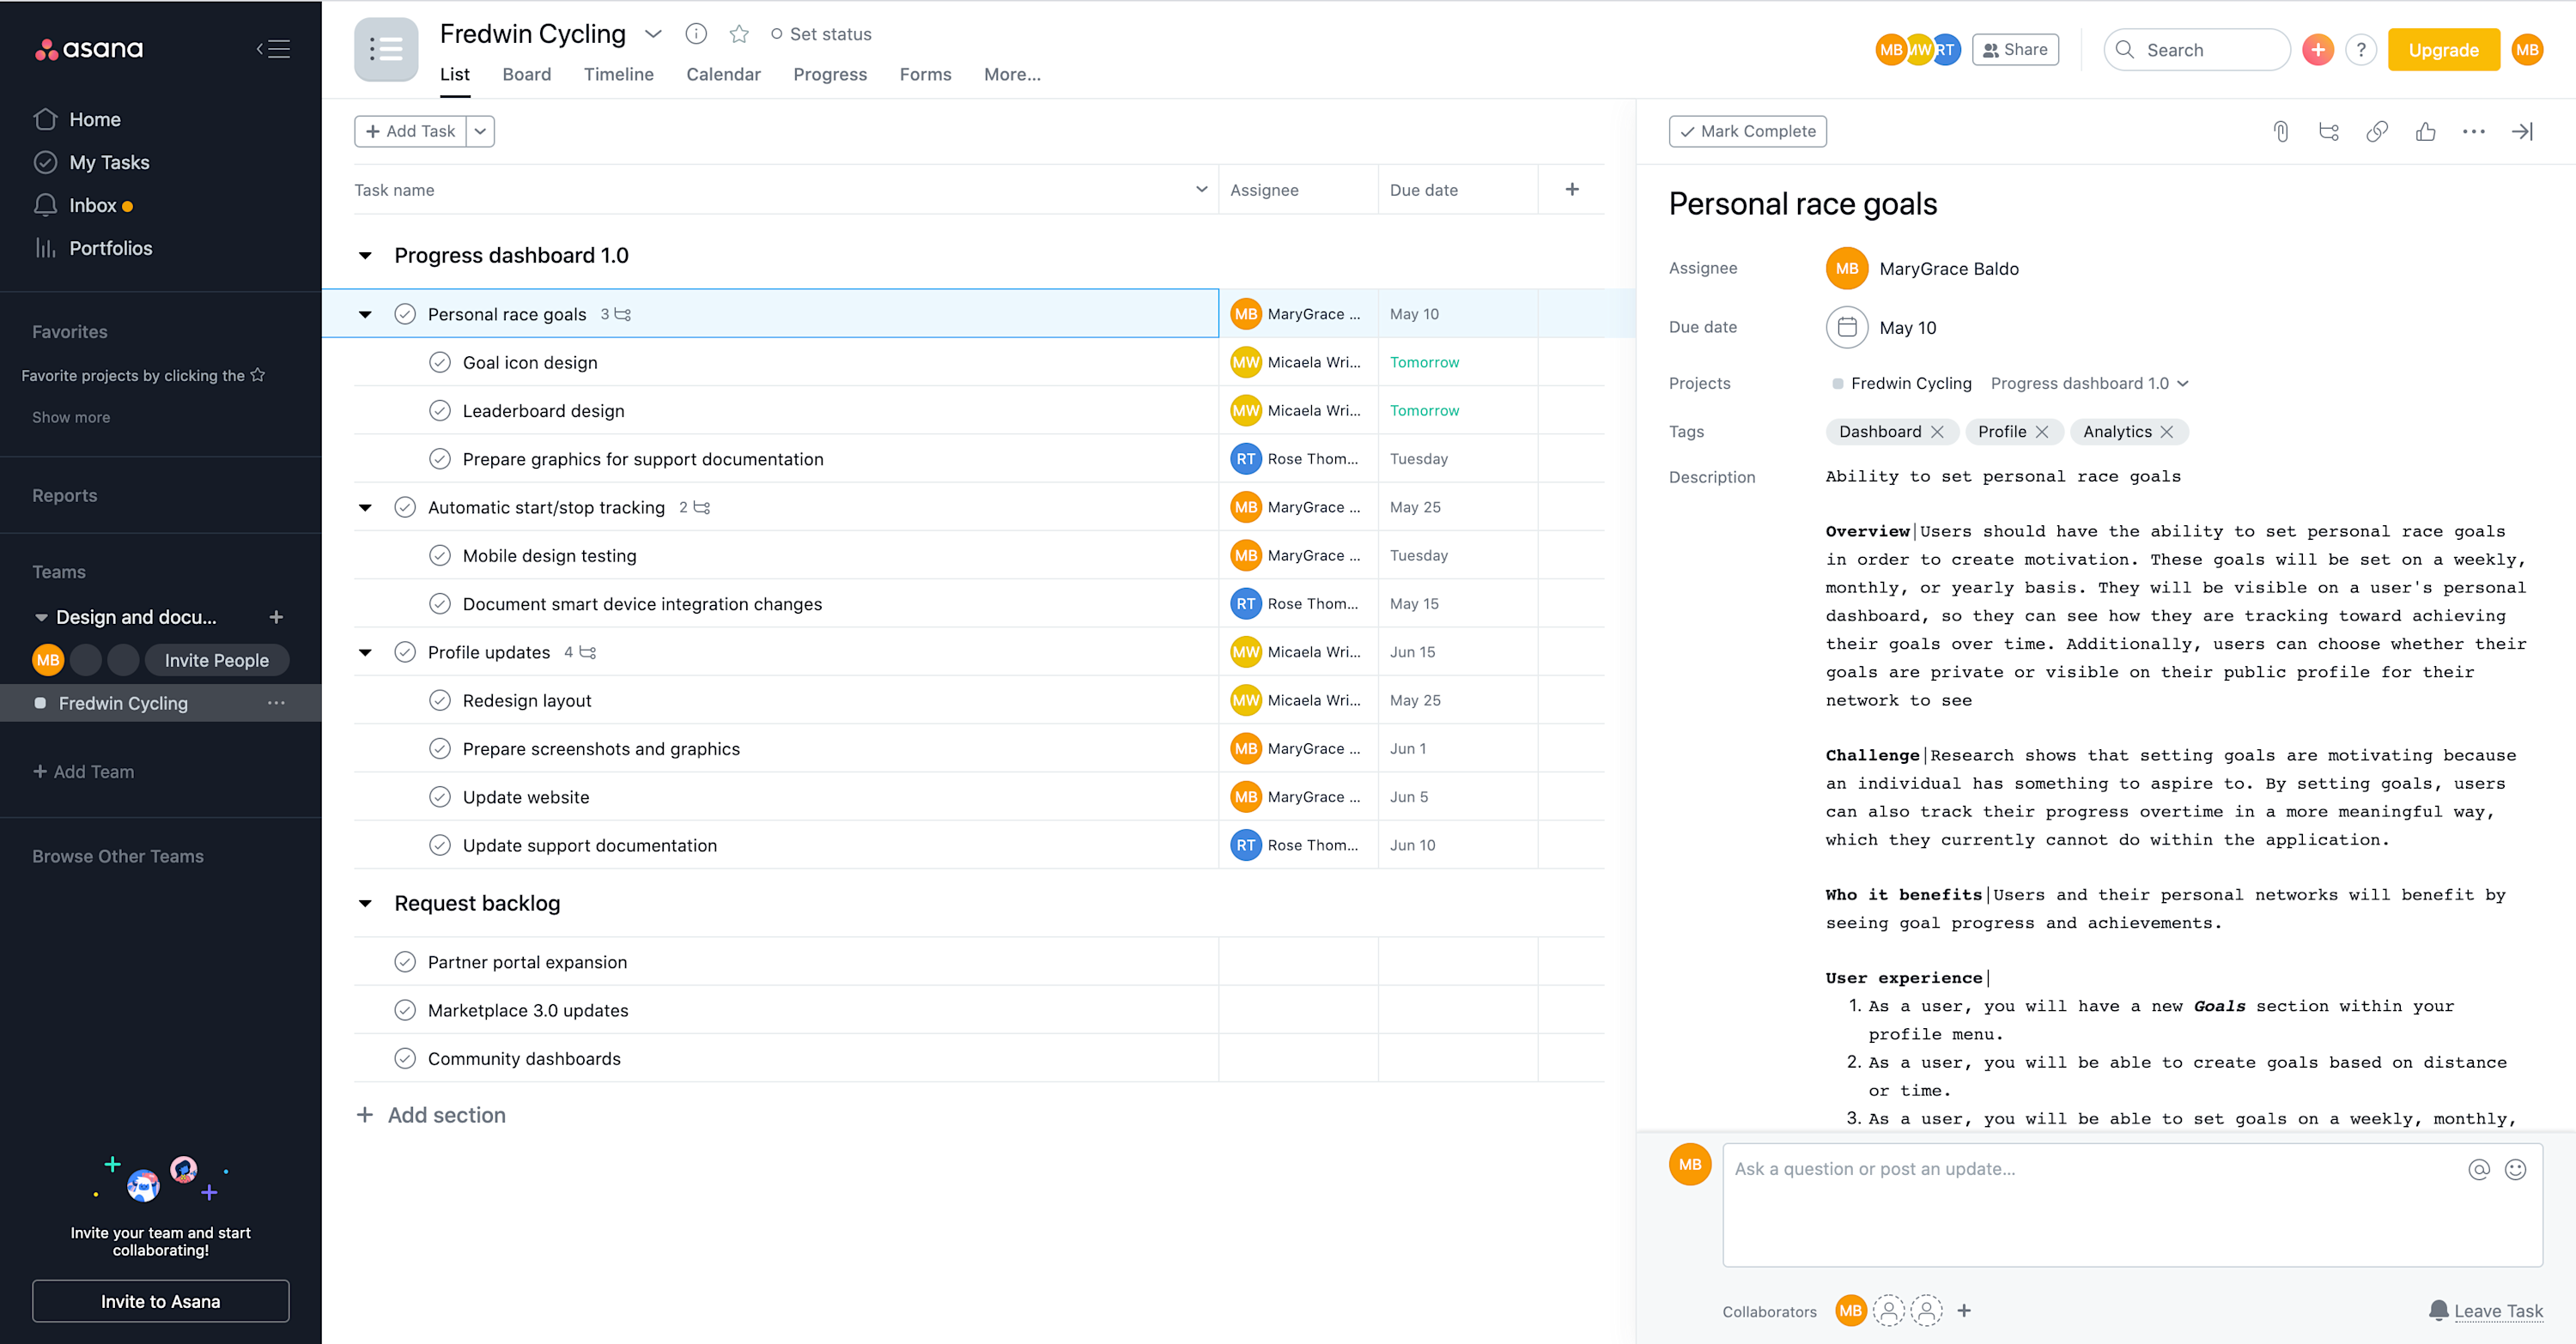Open Portfolios in the sidebar
Viewport: 2576px width, 1344px height.
pos(111,248)
